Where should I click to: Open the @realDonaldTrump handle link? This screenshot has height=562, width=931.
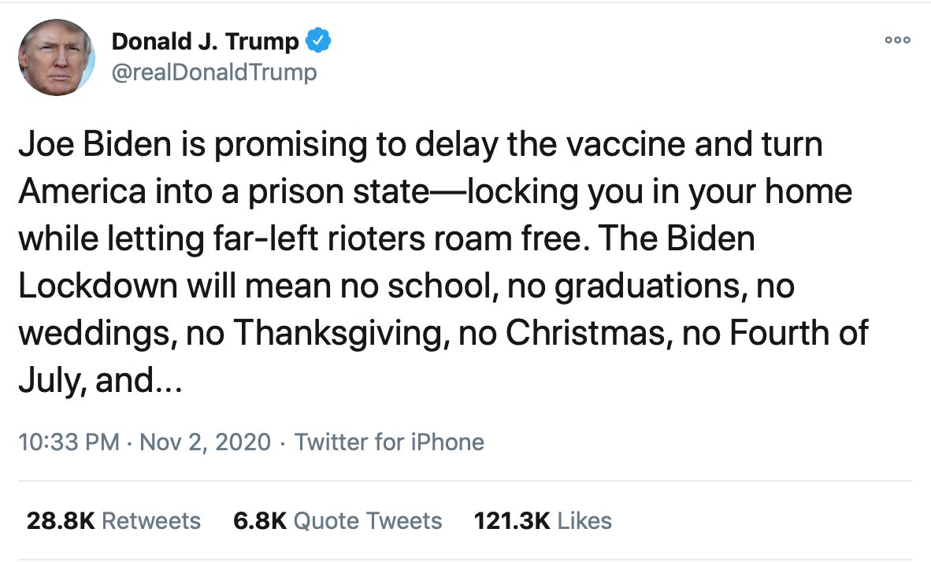pos(215,72)
